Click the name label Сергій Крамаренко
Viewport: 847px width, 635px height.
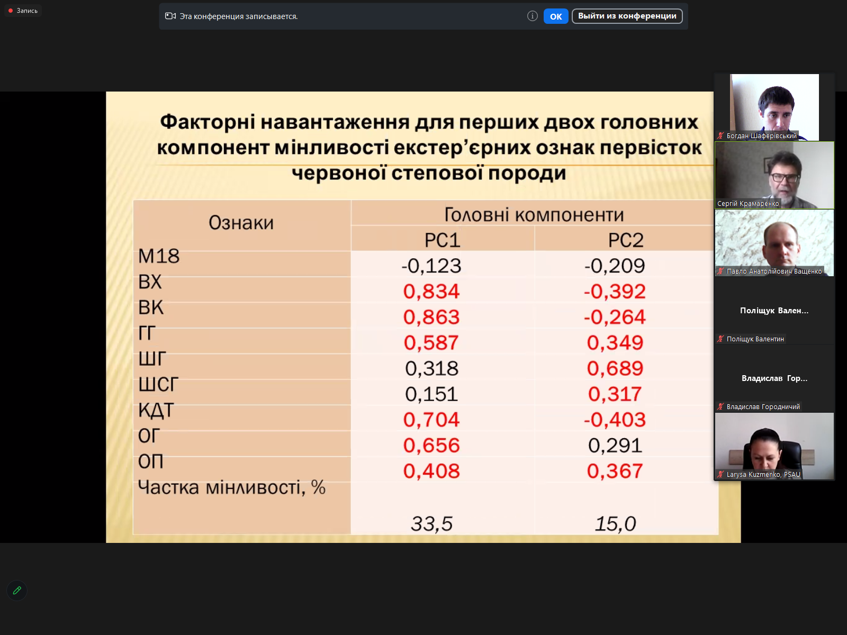pos(748,203)
